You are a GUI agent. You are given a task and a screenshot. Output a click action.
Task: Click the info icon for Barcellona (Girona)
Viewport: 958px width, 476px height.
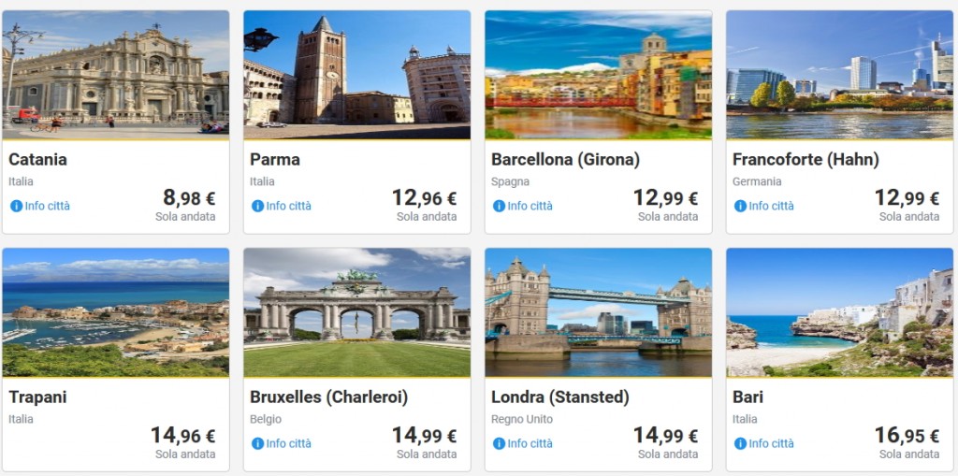[499, 206]
